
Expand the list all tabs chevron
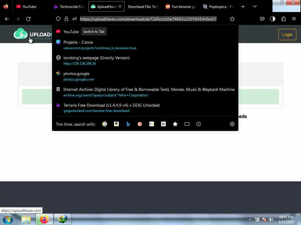pyautogui.click(x=255, y=6)
